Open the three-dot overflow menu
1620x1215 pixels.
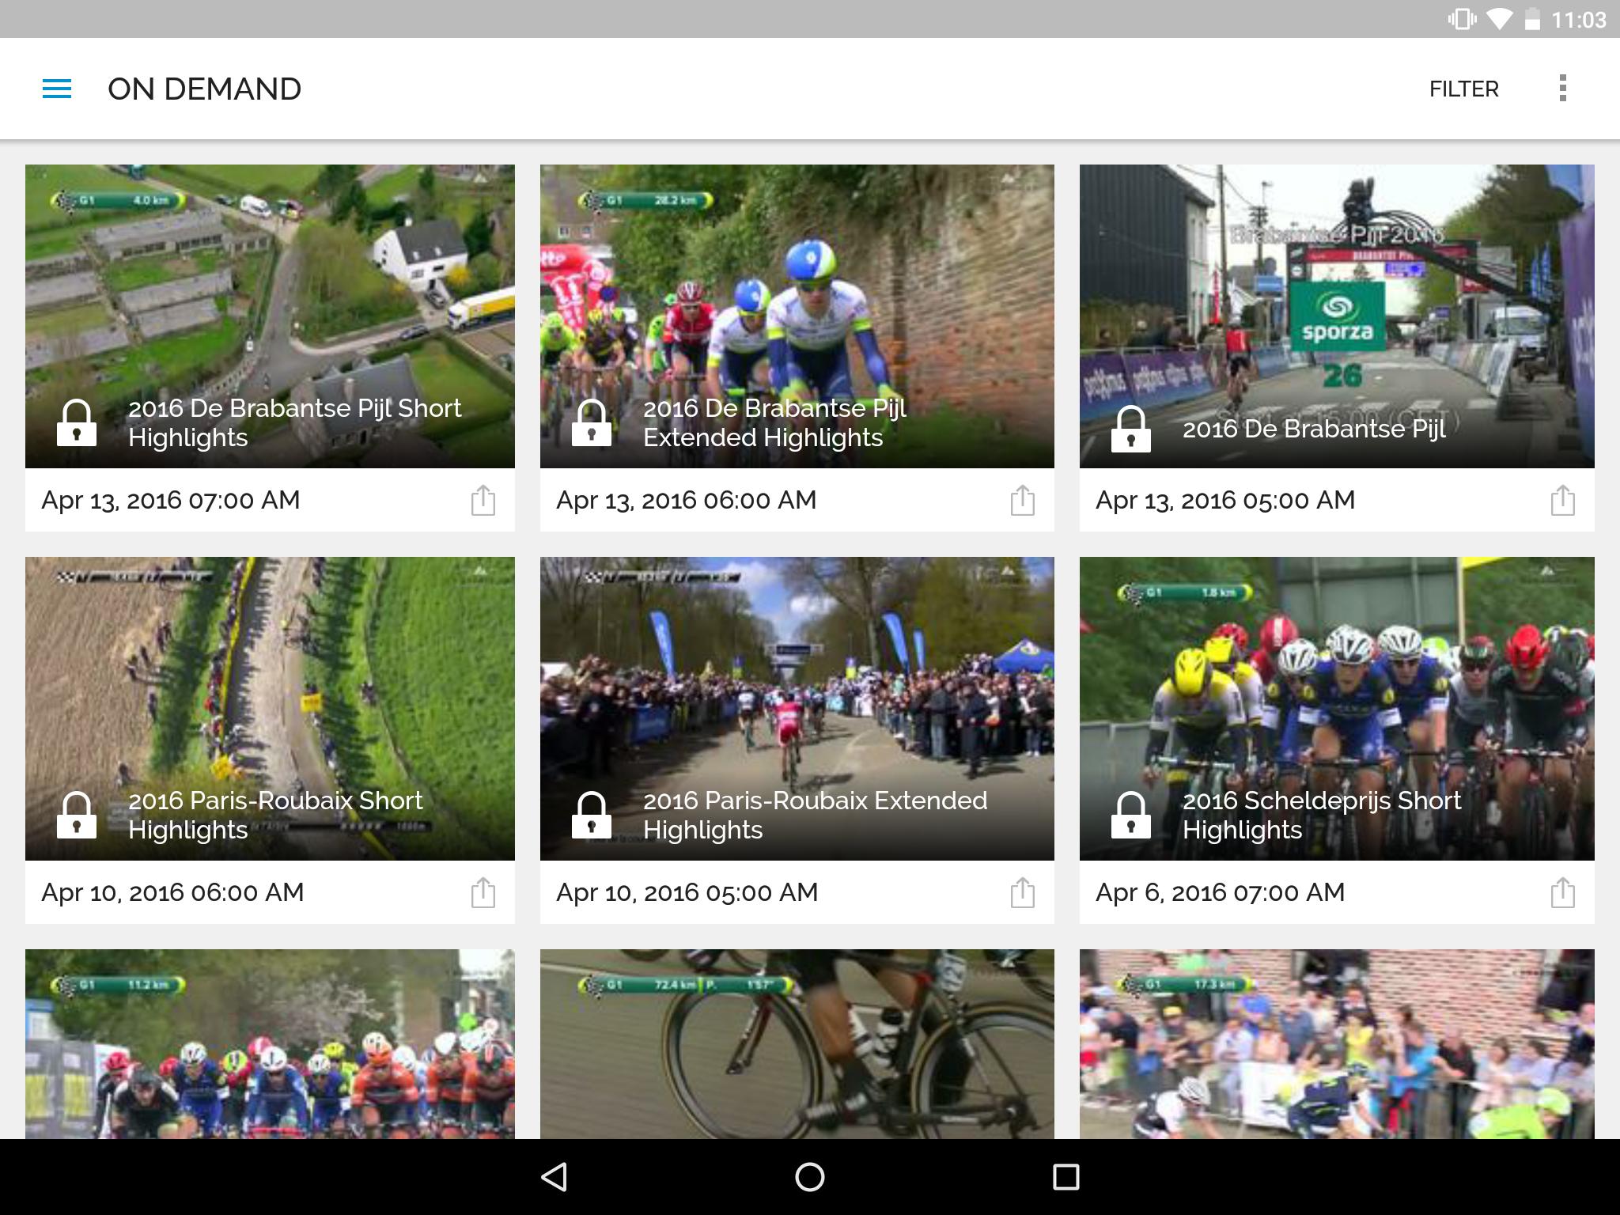tap(1562, 89)
